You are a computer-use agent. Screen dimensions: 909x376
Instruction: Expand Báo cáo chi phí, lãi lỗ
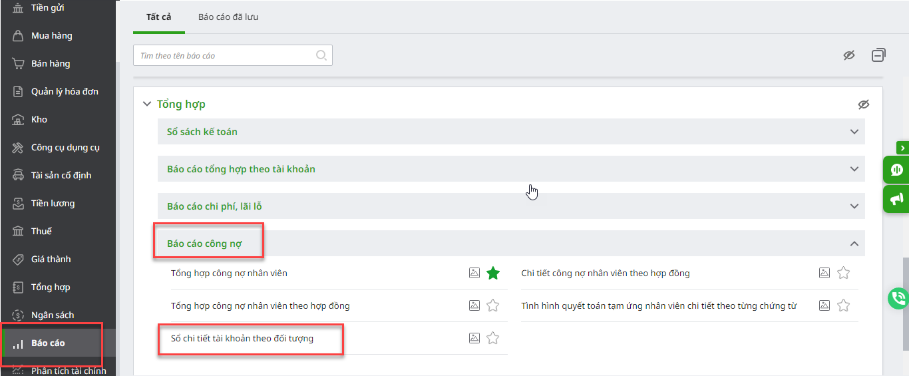pyautogui.click(x=511, y=206)
